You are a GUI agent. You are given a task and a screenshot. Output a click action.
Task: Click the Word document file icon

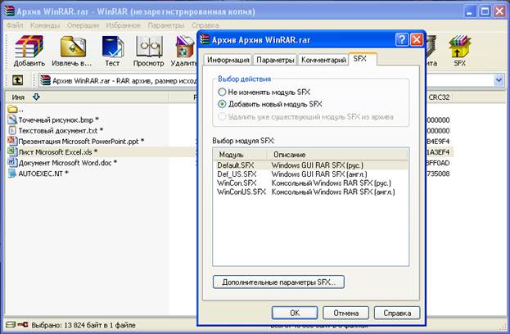(12, 162)
